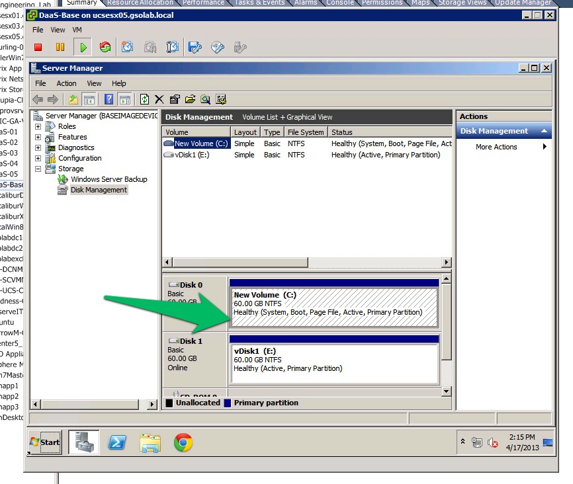The width and height of the screenshot is (573, 484).
Task: Click the Back arrow in Server Manager toolbar
Action: click(x=38, y=99)
